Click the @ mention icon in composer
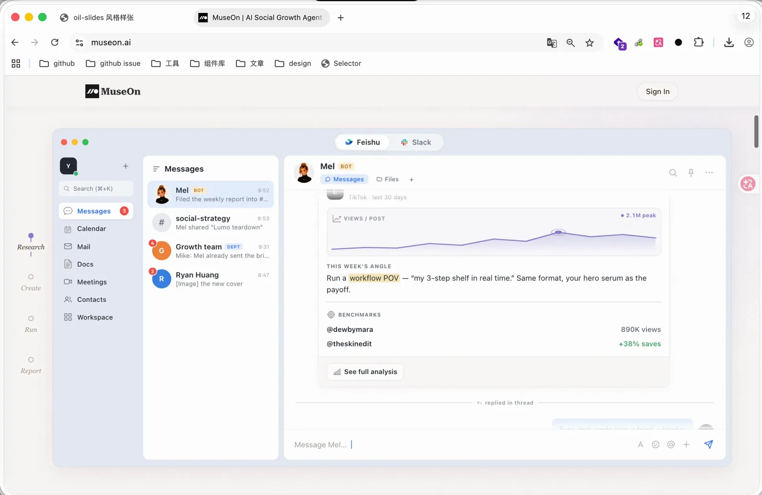Viewport: 762px width, 495px height. coord(671,445)
